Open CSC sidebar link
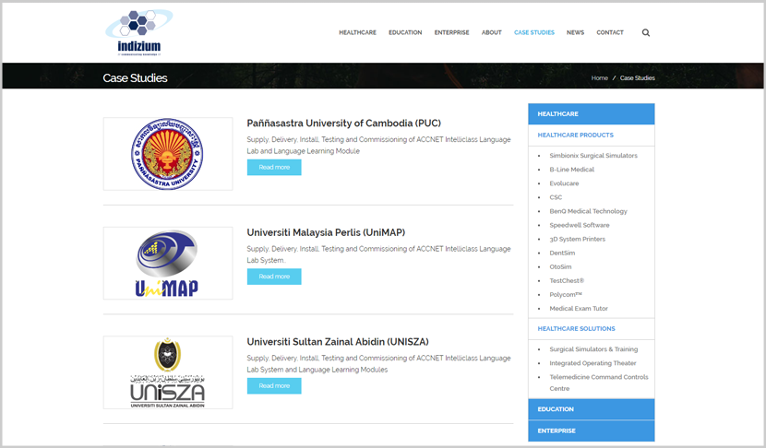Screen dimensions: 766x448 (556, 197)
